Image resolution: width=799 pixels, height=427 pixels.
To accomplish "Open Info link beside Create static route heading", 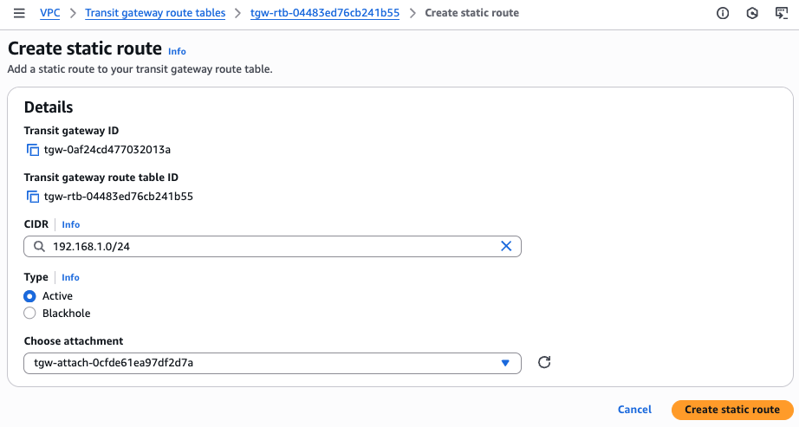I will click(177, 52).
